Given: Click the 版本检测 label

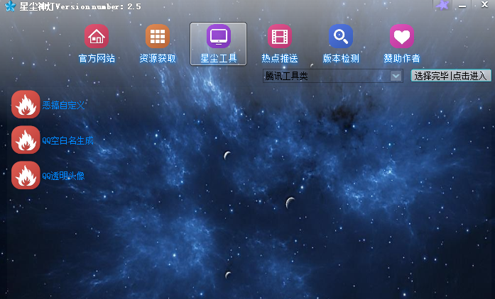Looking at the screenshot, I should coord(341,58).
